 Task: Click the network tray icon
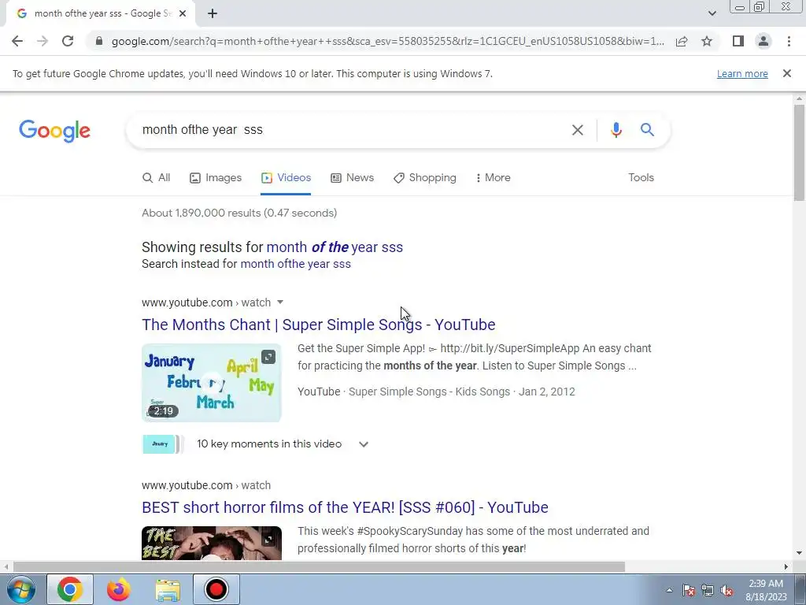(x=708, y=590)
